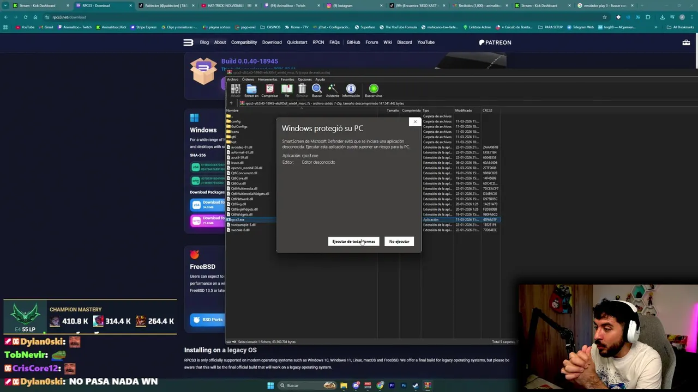This screenshot has height=392, width=698.
Task: Open File Explorer from the taskbar
Action: [x=344, y=385]
